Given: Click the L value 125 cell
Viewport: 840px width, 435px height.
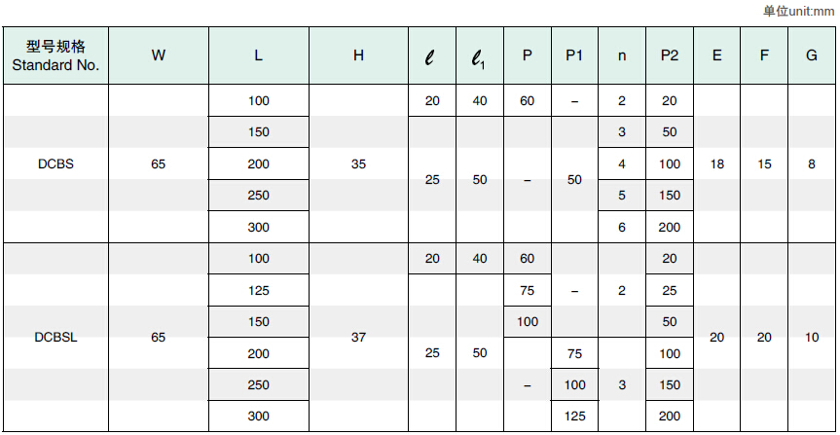Looking at the screenshot, I should [x=258, y=290].
